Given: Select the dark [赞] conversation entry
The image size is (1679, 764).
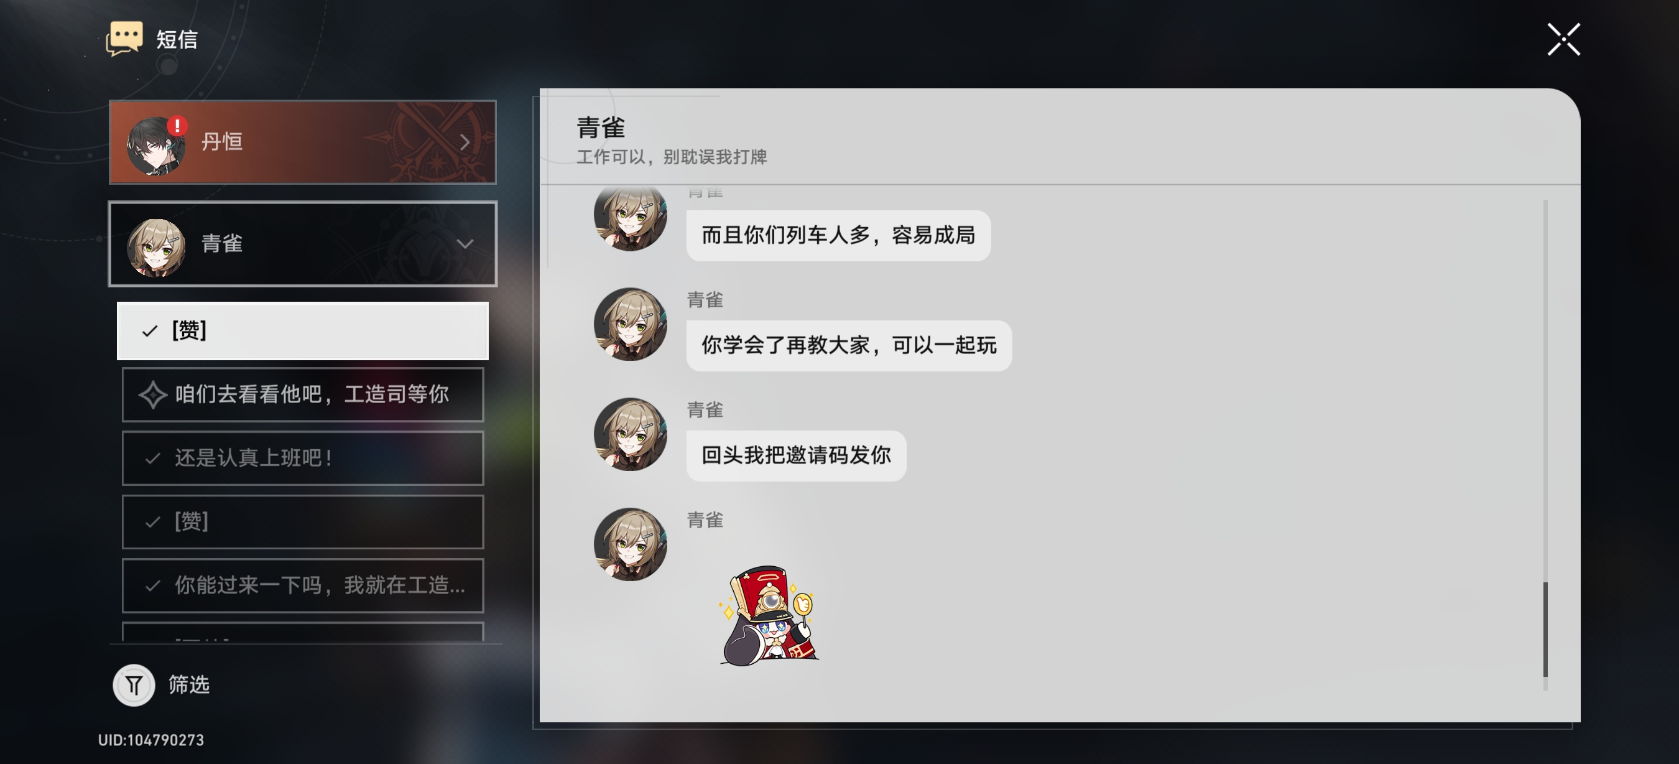Looking at the screenshot, I should [x=302, y=521].
